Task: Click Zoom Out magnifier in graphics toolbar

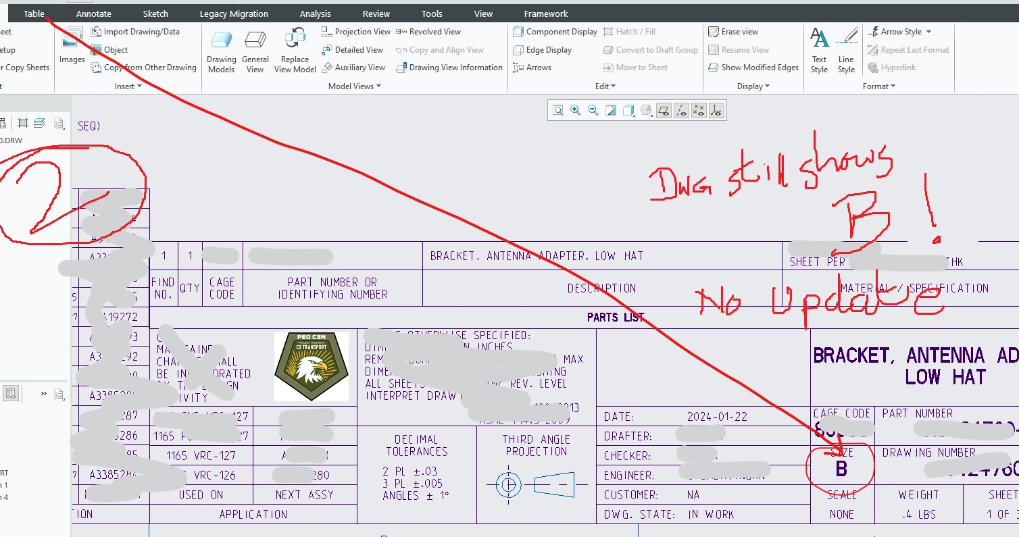Action: (593, 110)
